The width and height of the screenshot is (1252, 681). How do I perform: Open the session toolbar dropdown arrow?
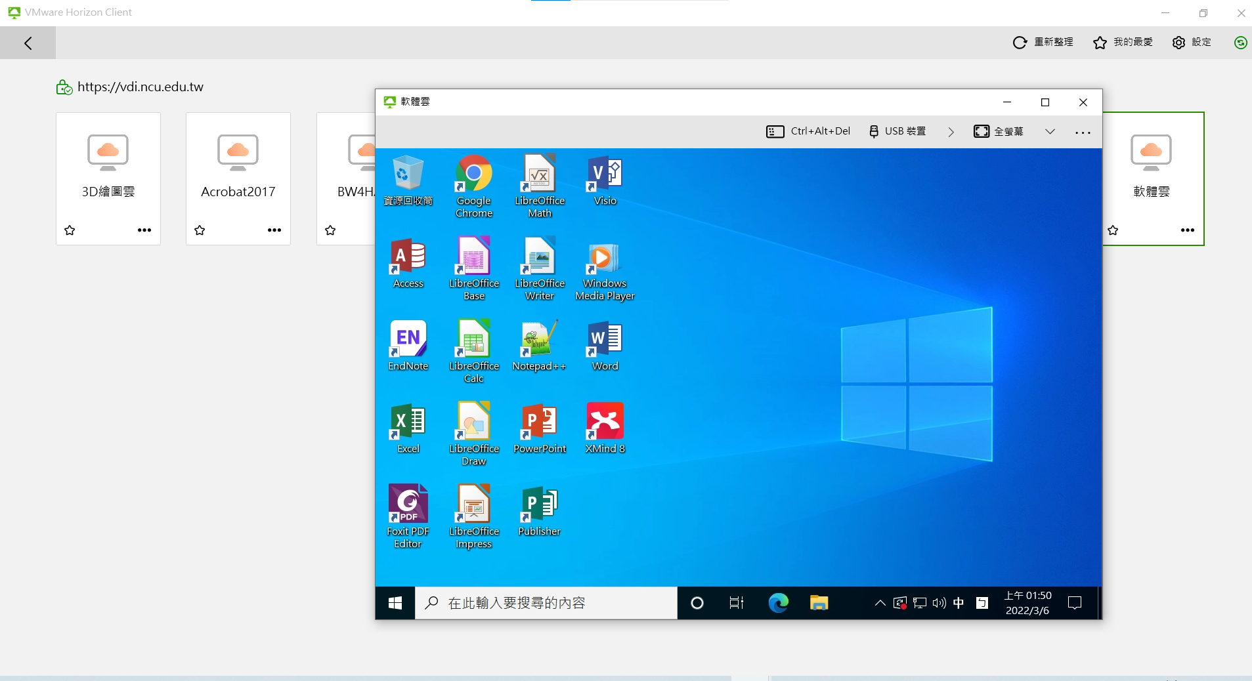(x=1049, y=131)
